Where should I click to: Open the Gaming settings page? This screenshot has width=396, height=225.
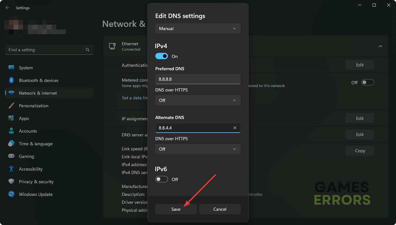(x=27, y=156)
